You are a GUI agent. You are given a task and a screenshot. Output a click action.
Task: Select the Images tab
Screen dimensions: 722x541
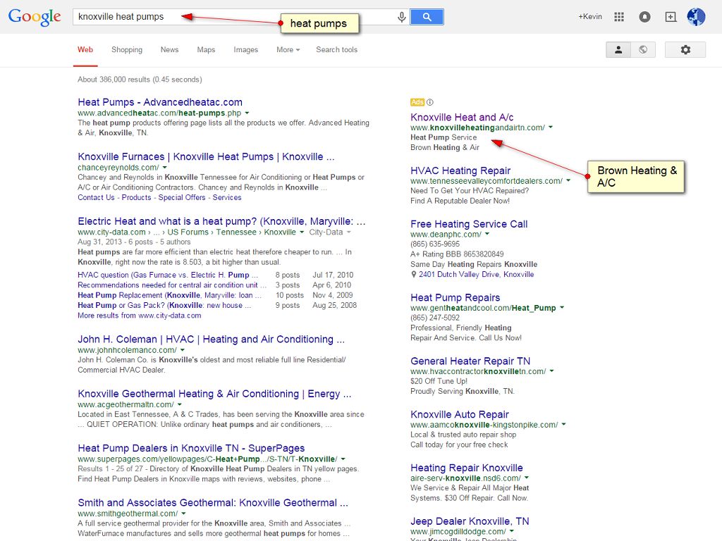[245, 50]
